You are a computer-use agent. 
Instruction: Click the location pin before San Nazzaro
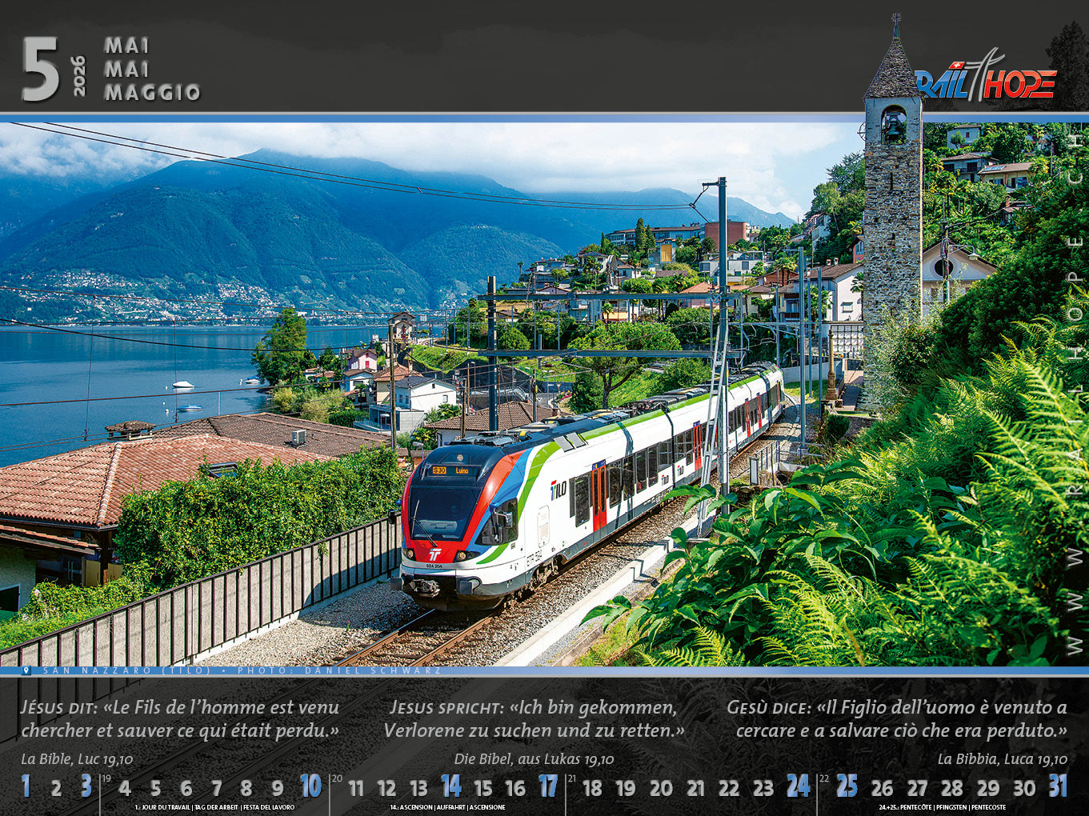26,670
